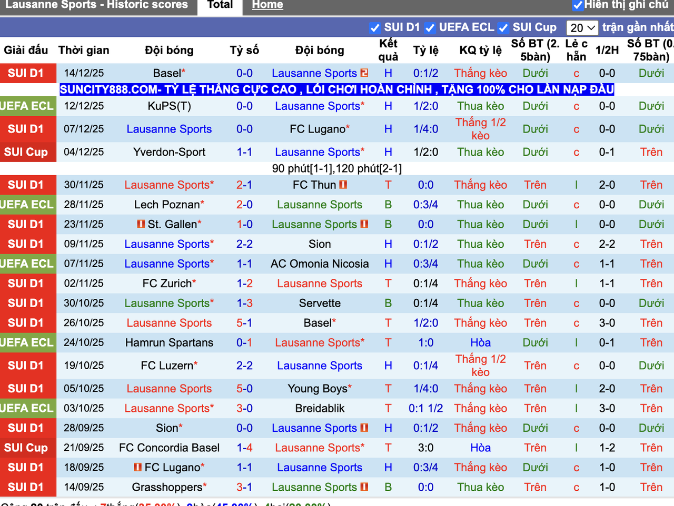Click the Lausanne Sports team link against FC Lugano
This screenshot has height=506, width=674.
pyautogui.click(x=168, y=129)
